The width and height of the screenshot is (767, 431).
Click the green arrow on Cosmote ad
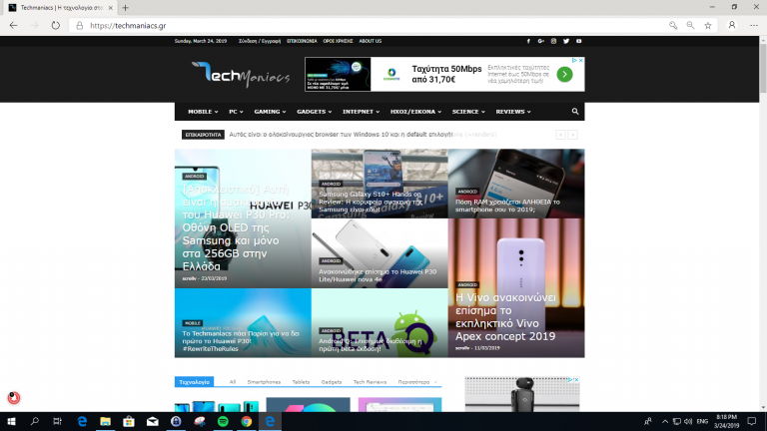[x=564, y=74]
